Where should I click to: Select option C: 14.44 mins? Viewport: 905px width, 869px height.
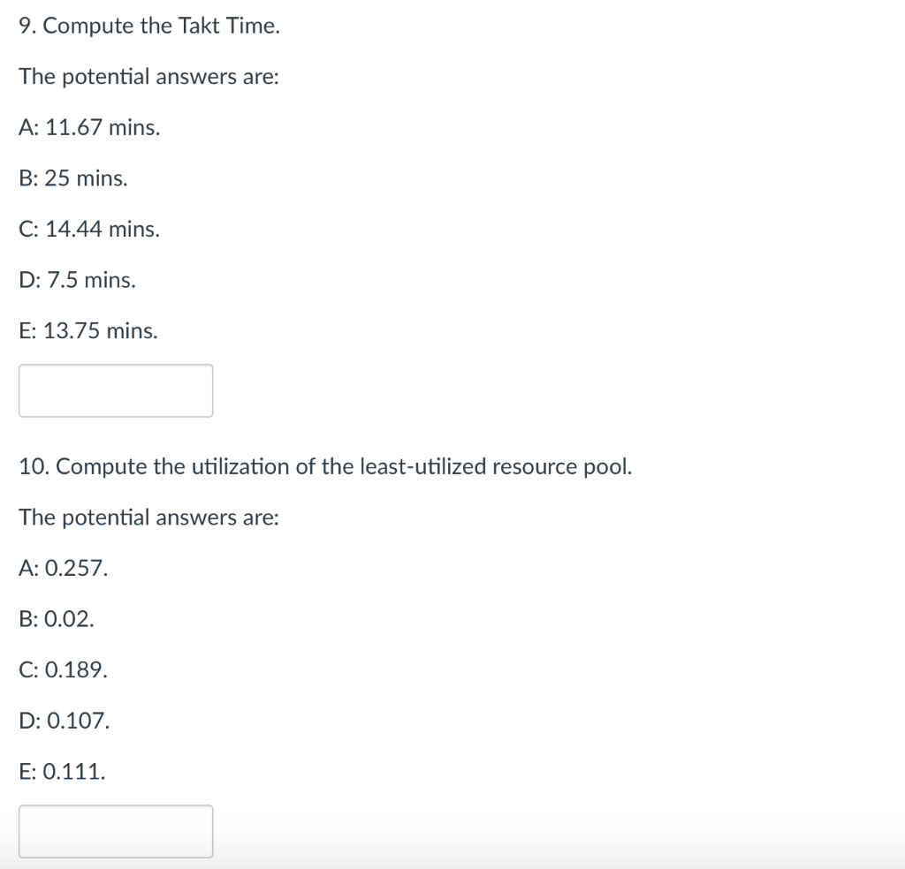89,230
